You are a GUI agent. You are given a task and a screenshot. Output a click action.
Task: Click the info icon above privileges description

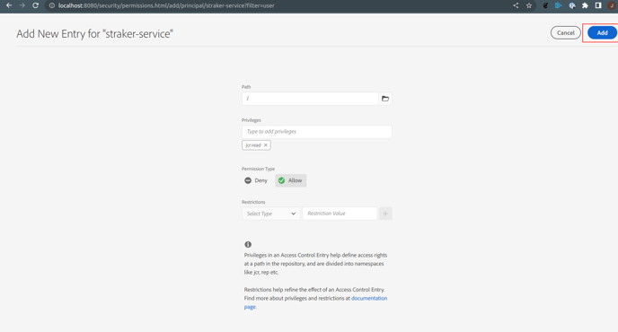tap(248, 245)
